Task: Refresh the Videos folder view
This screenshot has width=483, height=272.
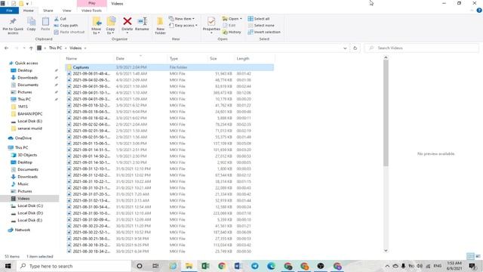Action: [355, 48]
